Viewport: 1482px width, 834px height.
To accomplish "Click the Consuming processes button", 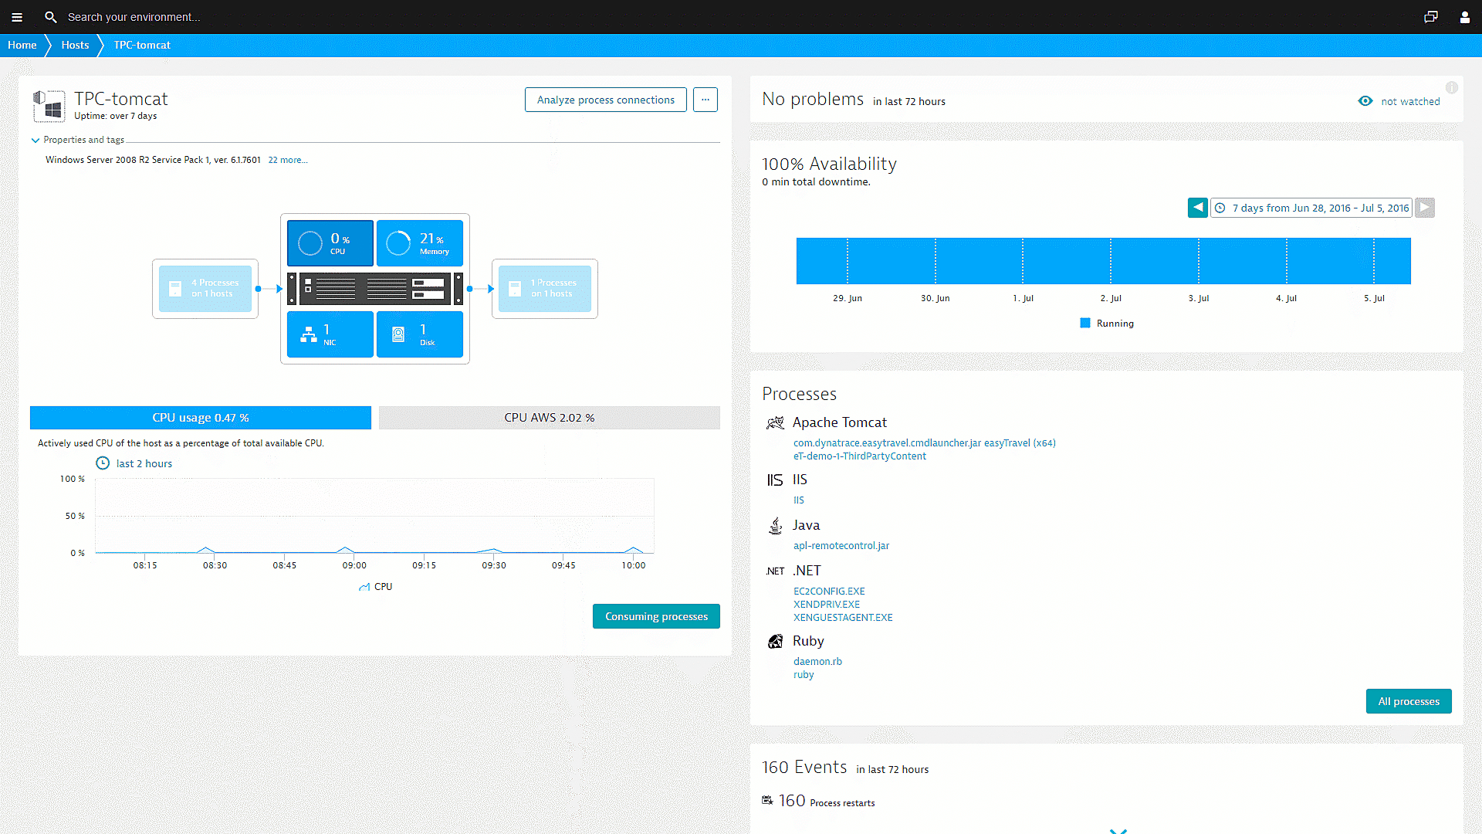I will [655, 616].
